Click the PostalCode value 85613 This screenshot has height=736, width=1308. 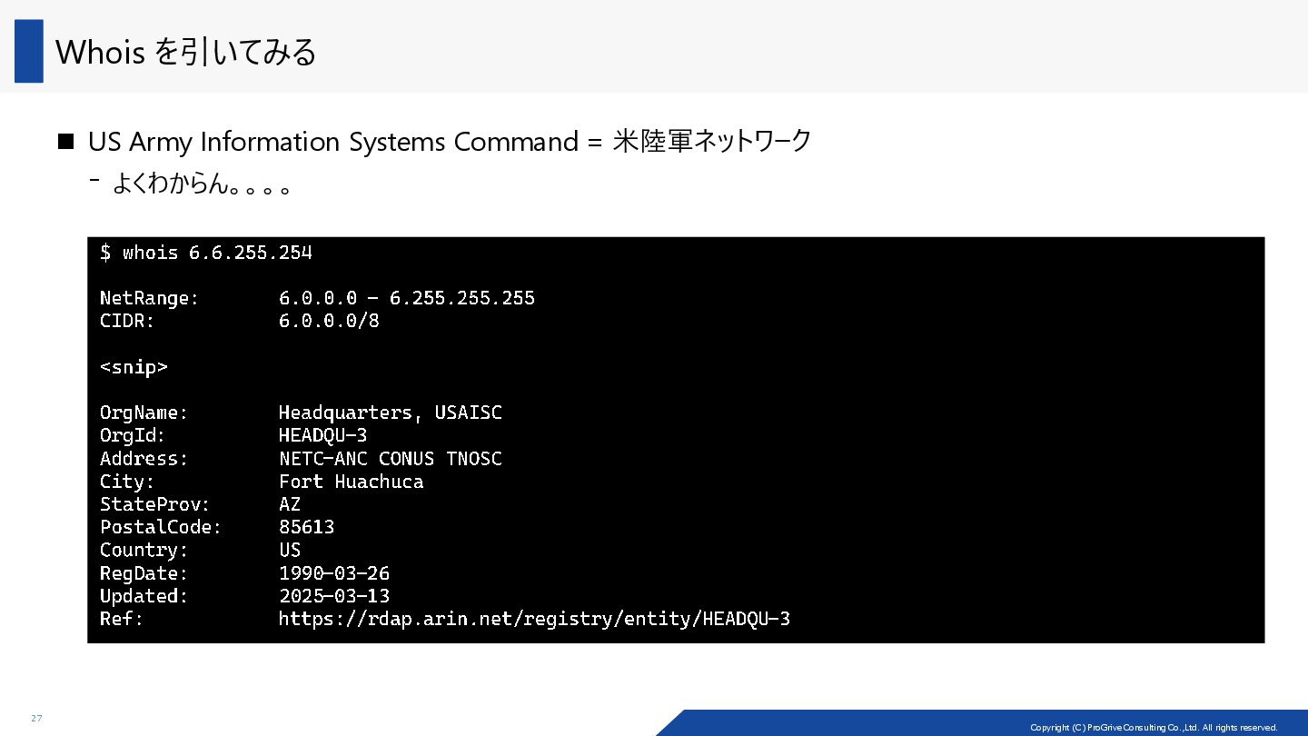click(306, 527)
